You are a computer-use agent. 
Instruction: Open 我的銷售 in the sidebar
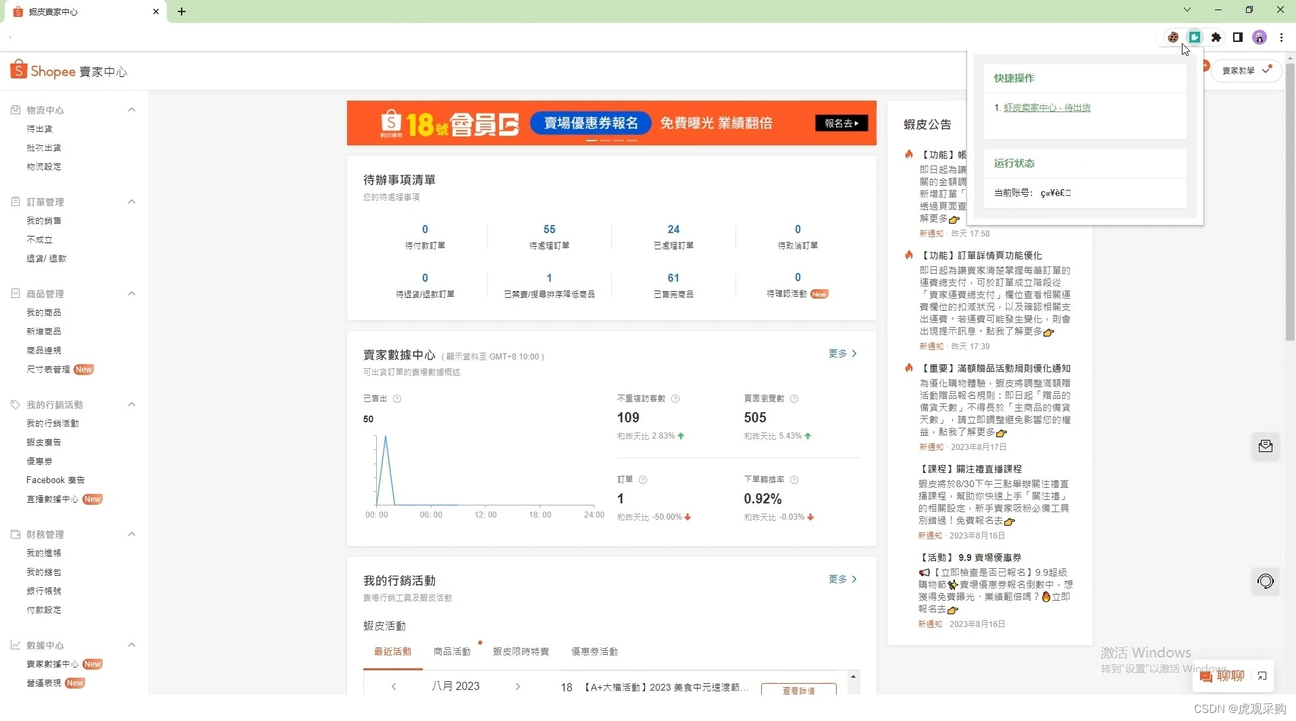[44, 220]
